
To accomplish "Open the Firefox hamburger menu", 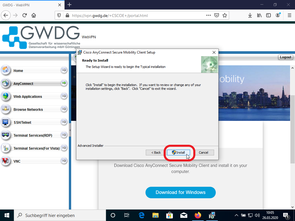I will pos(289,16).
